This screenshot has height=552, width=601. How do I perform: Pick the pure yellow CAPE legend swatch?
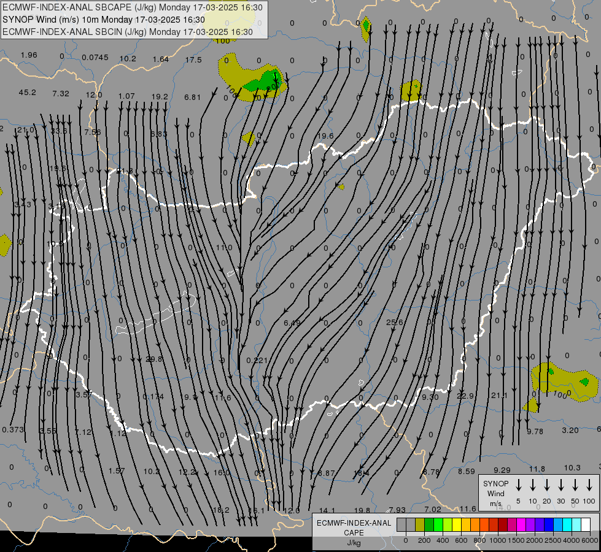[457, 525]
